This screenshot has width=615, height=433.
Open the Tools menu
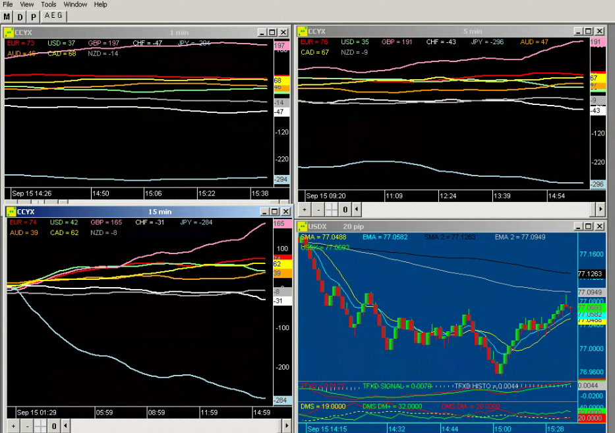tap(49, 5)
